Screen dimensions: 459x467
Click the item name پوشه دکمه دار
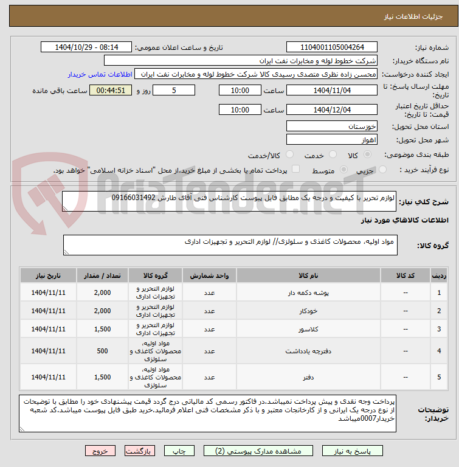pyautogui.click(x=308, y=293)
